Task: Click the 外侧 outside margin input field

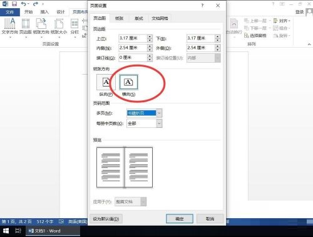Action: point(201,48)
